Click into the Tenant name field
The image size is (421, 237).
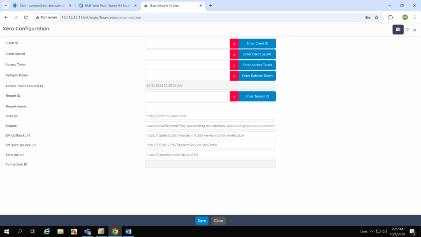coord(210,106)
